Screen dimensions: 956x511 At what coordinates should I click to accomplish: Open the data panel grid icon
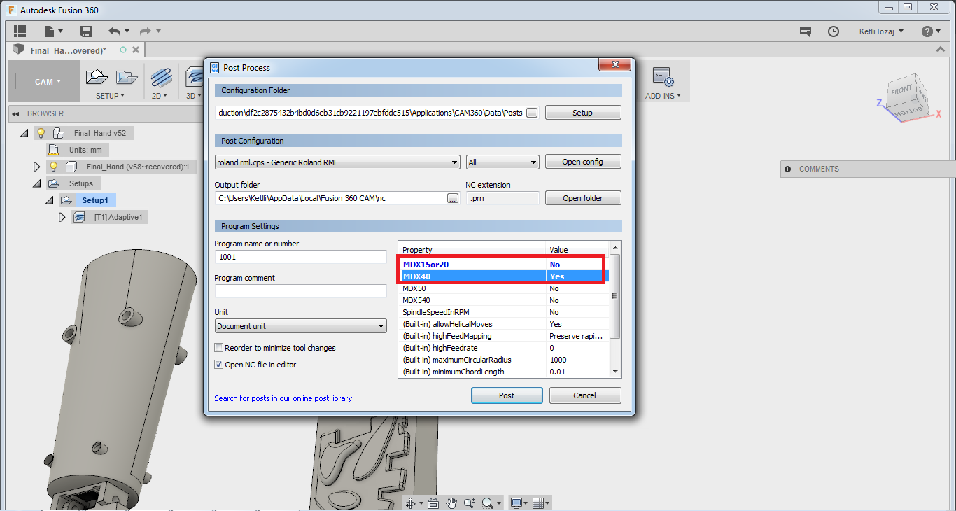[20, 31]
